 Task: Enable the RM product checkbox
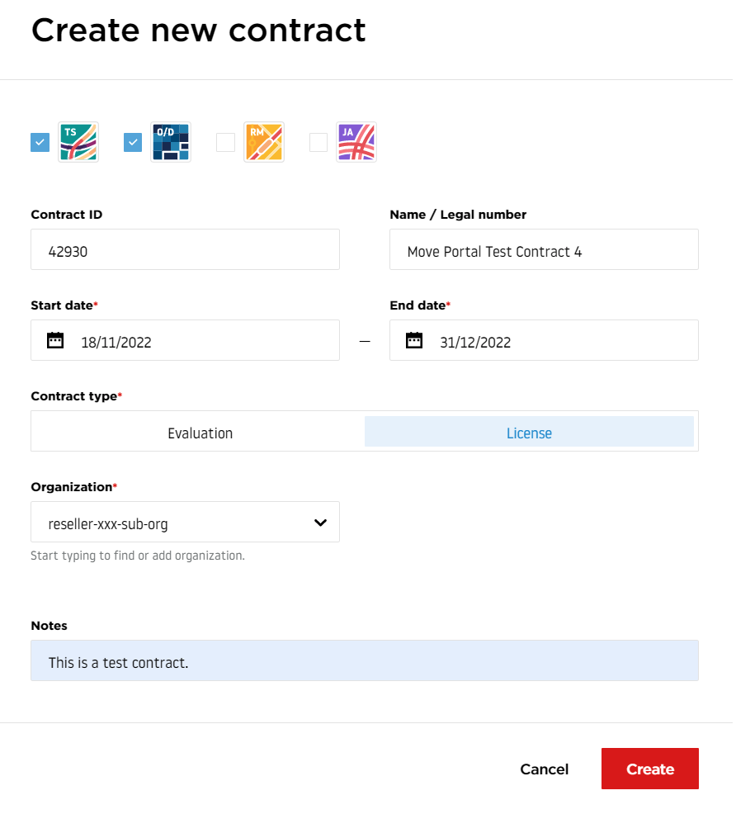point(225,143)
